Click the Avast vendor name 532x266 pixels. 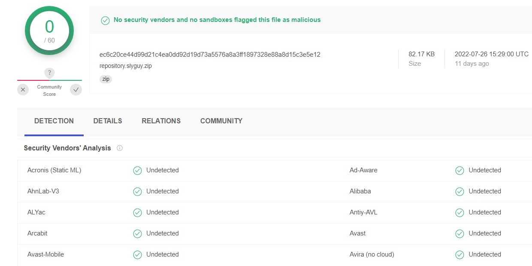coord(358,233)
